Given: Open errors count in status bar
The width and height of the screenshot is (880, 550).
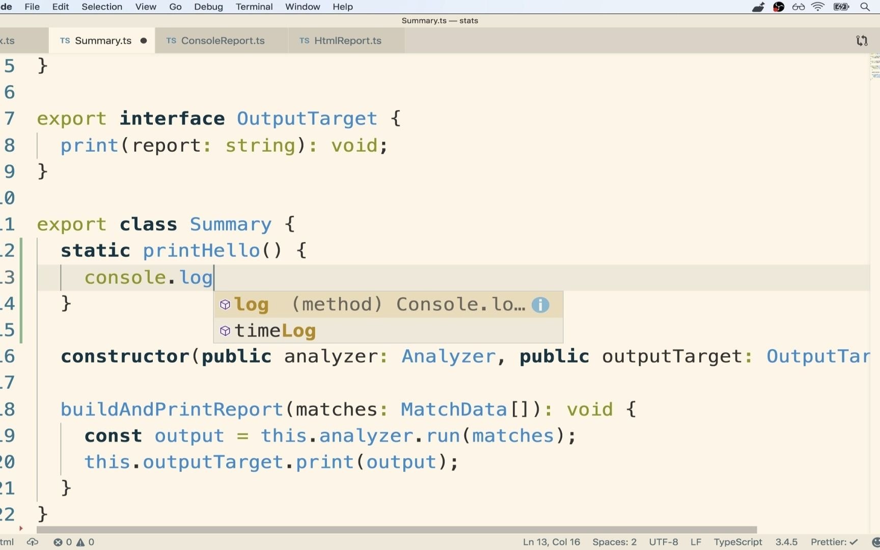Looking at the screenshot, I should (63, 542).
